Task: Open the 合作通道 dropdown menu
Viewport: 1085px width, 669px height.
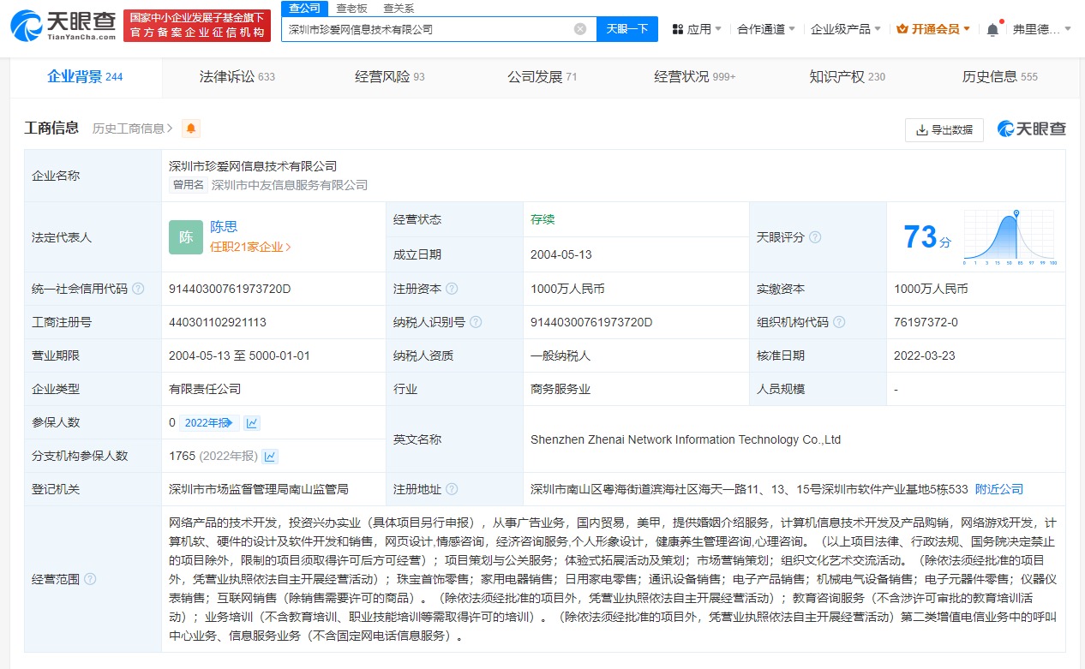Action: pyautogui.click(x=766, y=29)
